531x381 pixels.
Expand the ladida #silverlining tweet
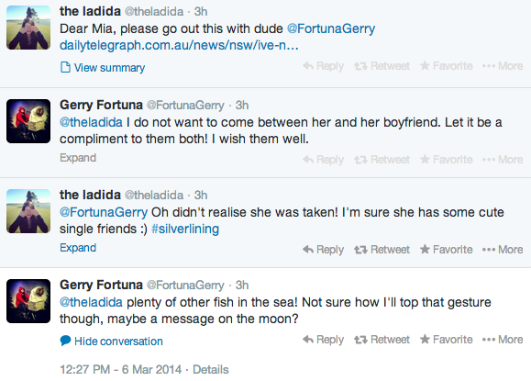point(78,248)
